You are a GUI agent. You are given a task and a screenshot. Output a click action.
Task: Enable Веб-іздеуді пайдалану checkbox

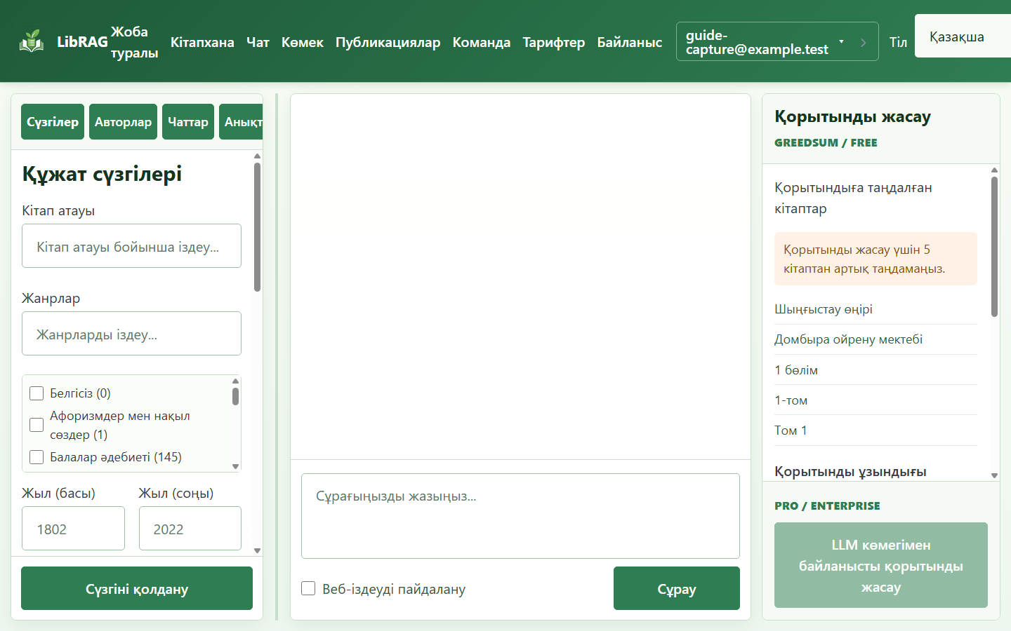[308, 588]
